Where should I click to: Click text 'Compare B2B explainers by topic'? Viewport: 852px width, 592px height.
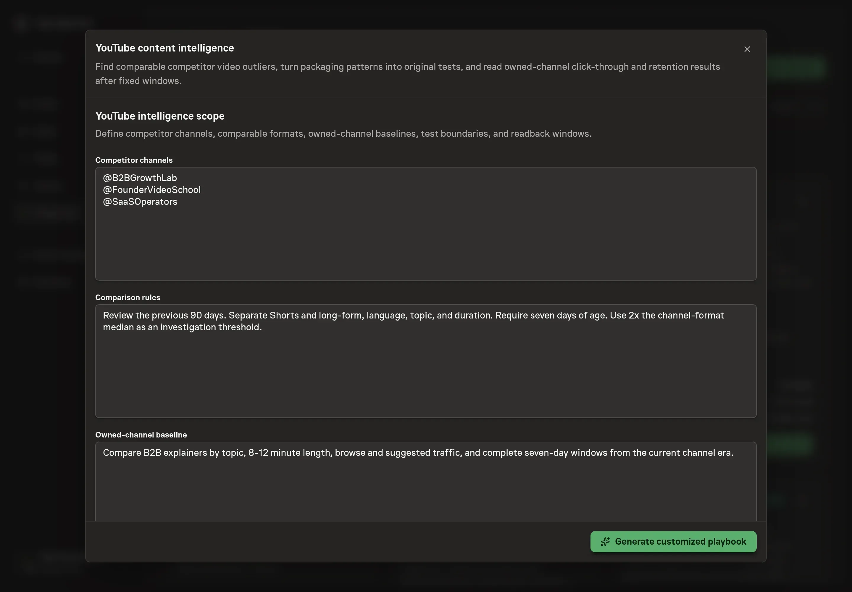(174, 453)
